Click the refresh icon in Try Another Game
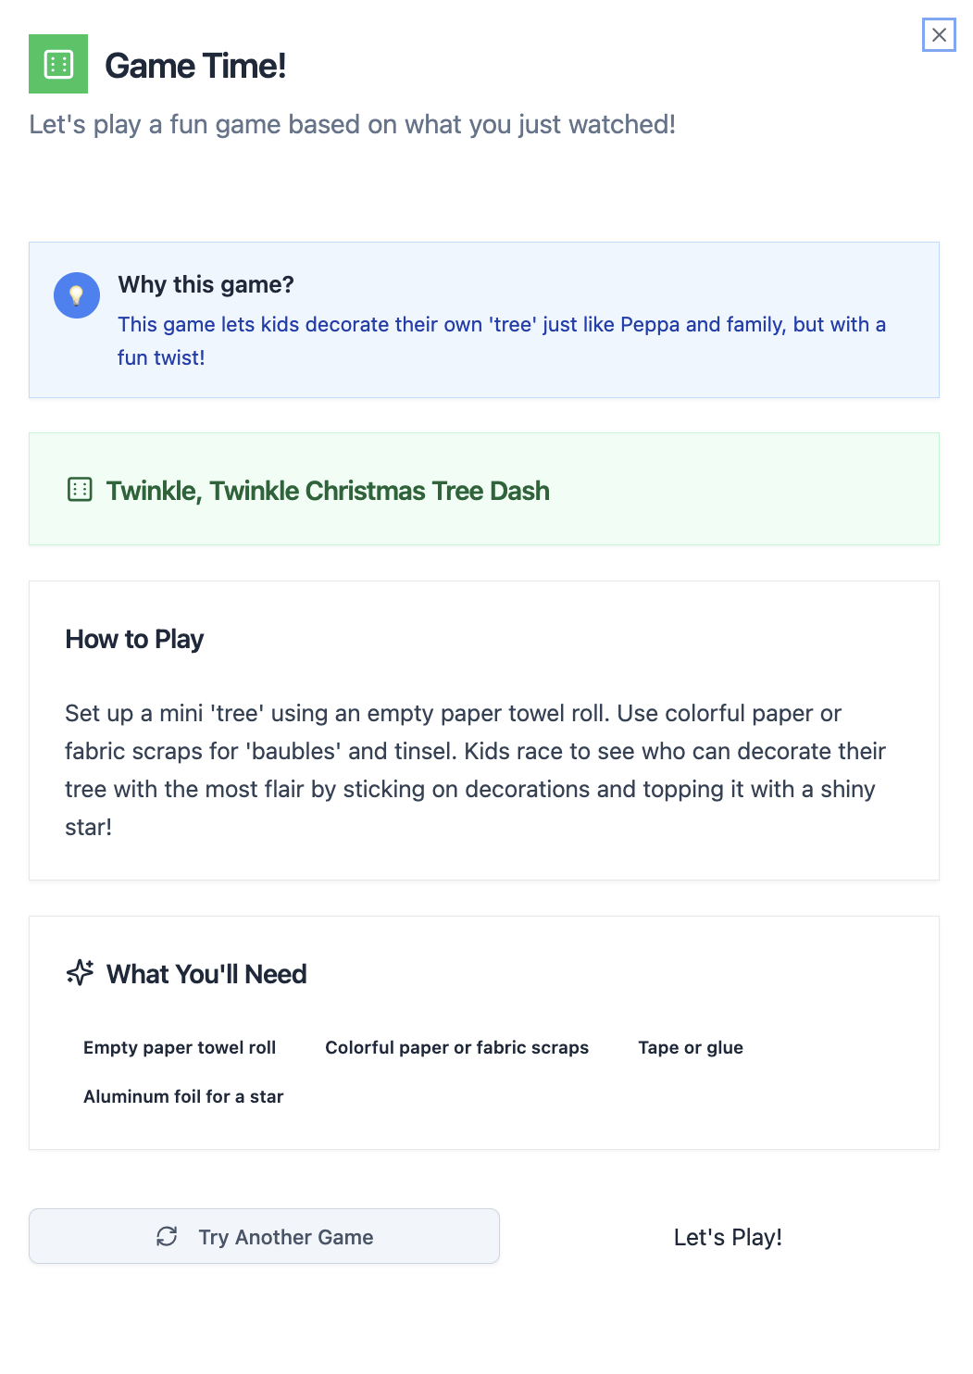This screenshot has width=973, height=1374. (x=167, y=1236)
